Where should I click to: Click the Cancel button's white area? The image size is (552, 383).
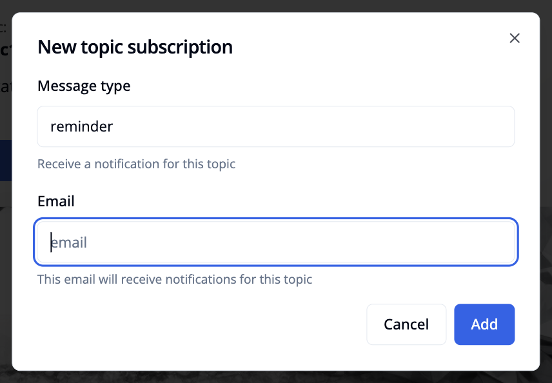(x=406, y=324)
